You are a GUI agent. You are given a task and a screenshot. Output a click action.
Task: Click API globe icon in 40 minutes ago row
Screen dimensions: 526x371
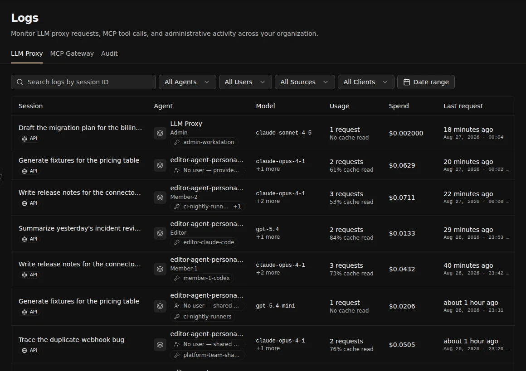coord(24,275)
